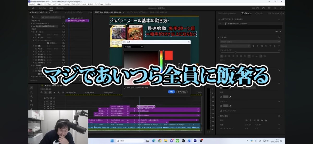Enable the Mask with Text checkbox
The image size is (313, 144).
pos(221,110)
